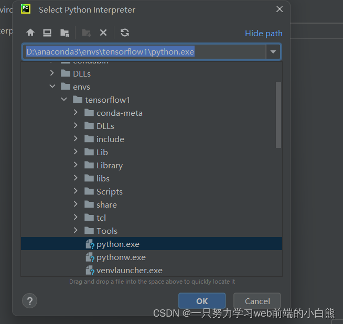Viewport: 343px width, 324px height.
Task: Confirm selection with OK button
Action: (202, 301)
